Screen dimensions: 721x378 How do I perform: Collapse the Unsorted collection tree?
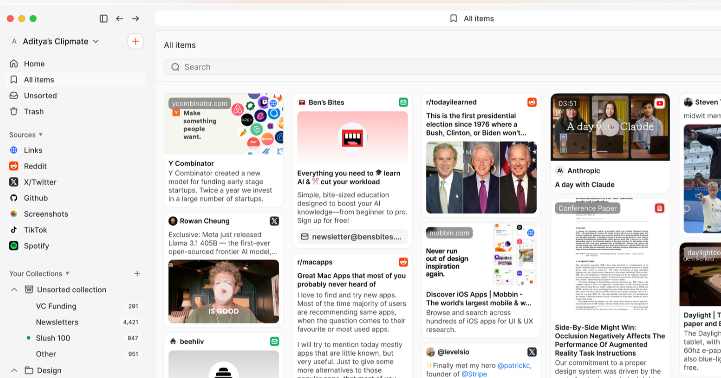13,289
